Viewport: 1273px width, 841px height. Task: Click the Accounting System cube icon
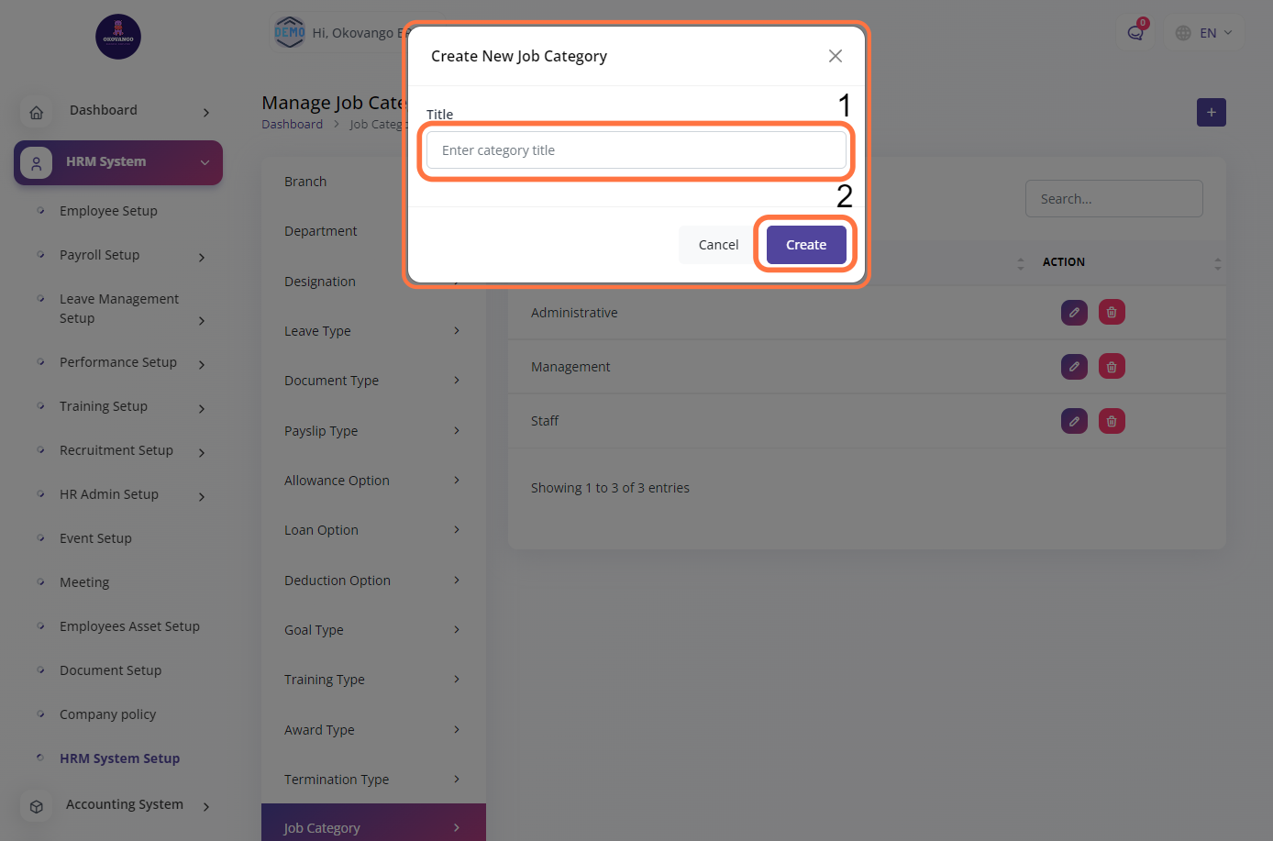pyautogui.click(x=37, y=806)
